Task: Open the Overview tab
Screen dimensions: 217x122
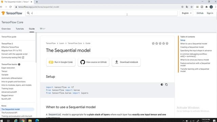Action: (x=6, y=29)
